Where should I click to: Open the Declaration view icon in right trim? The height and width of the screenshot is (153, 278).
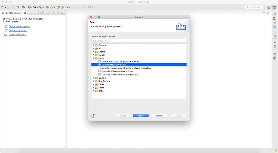pyautogui.click(x=275, y=27)
